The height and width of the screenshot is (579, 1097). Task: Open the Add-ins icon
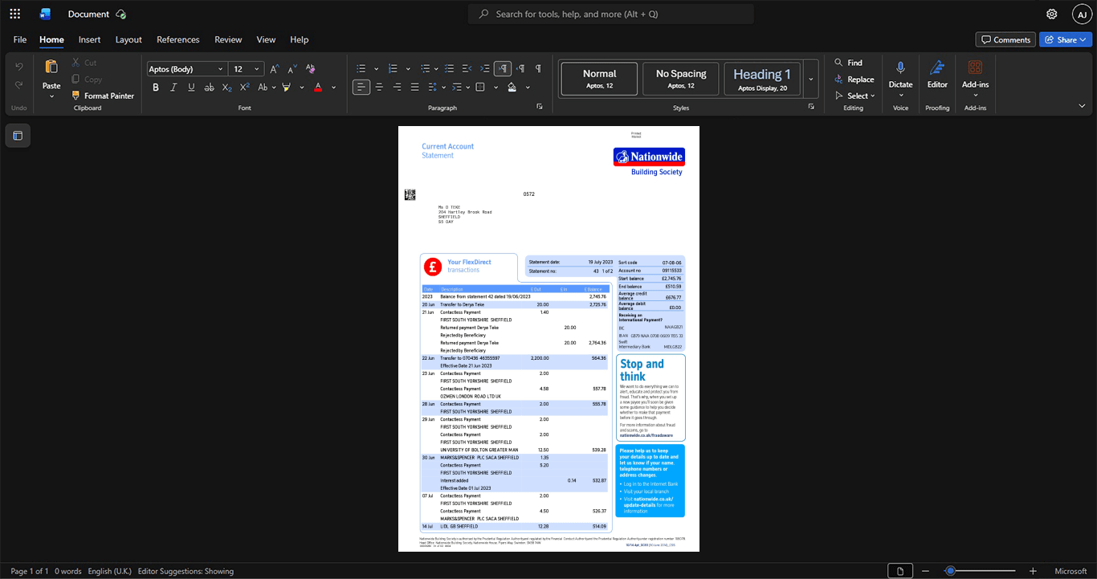[x=975, y=68]
